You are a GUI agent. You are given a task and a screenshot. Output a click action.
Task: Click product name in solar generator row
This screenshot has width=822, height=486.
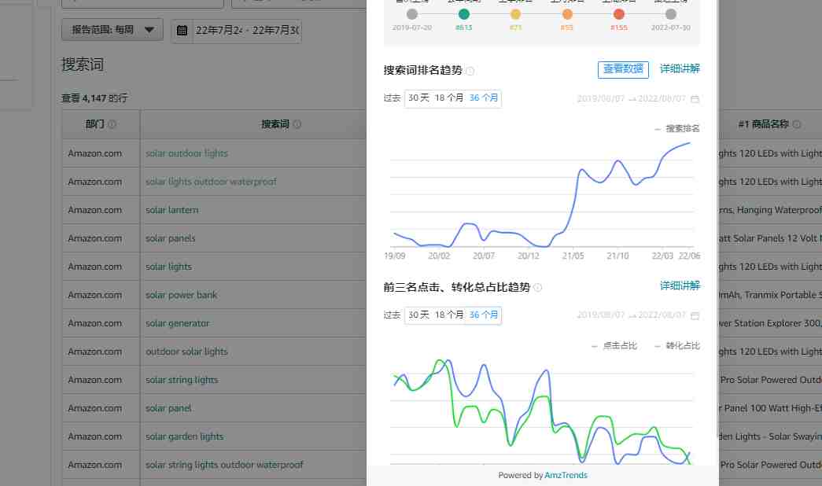pos(770,323)
